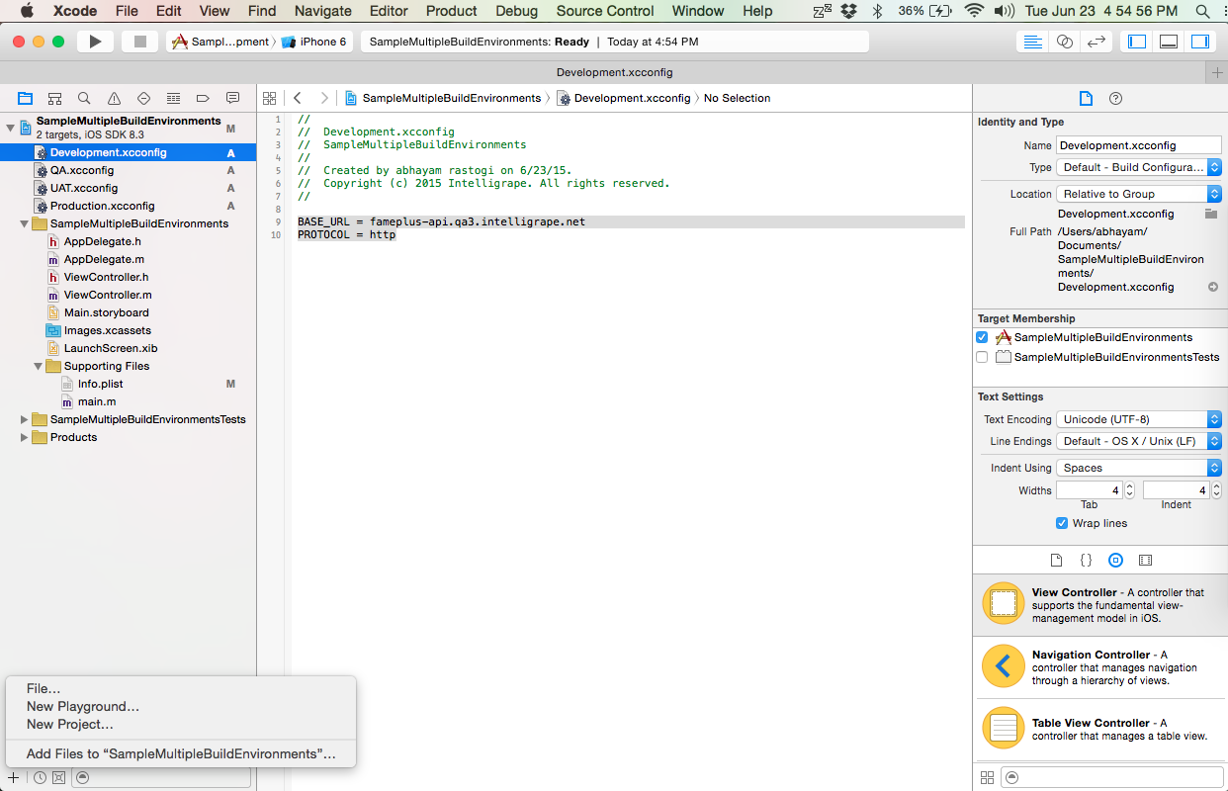Viewport: 1228px width, 791px height.
Task: Open the Source Control menu
Action: pos(605,11)
